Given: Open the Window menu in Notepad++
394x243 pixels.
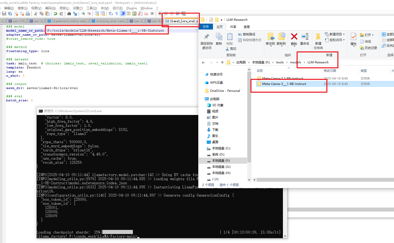Looking at the screenshot, I should point(146,8).
